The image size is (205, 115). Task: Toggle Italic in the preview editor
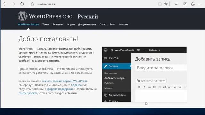click(144, 87)
